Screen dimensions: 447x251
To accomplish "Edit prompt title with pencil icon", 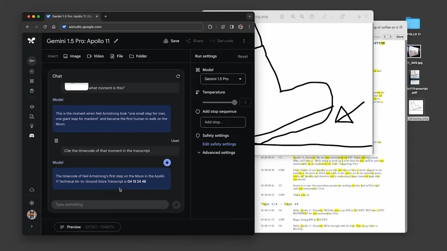I will click(116, 41).
